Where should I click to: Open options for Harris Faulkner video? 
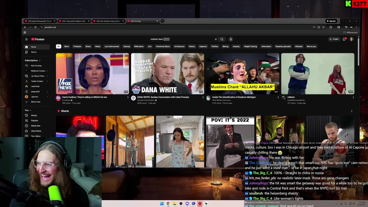coord(128,97)
